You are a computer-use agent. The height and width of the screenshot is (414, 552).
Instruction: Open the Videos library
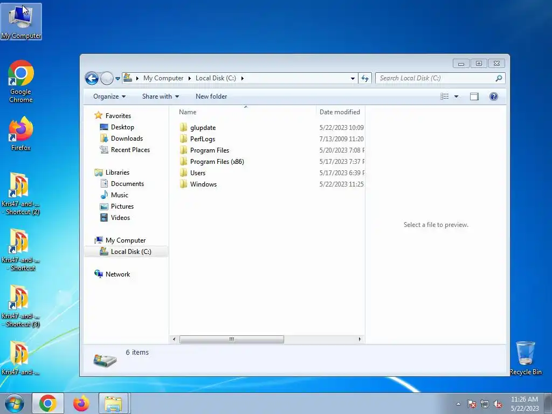120,218
